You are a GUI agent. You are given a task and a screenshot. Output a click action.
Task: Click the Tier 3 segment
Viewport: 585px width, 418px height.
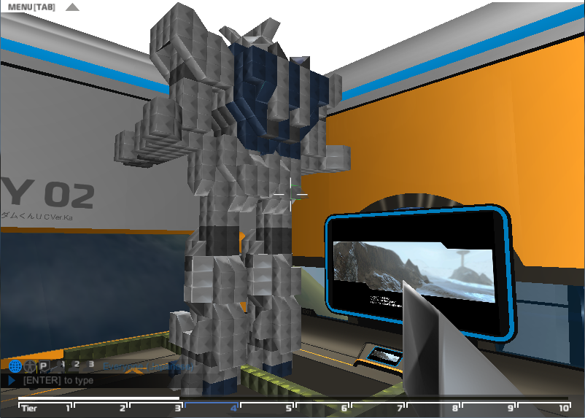coord(156,408)
